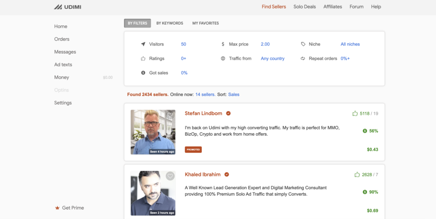Click the Niche tag icon
The width and height of the screenshot is (436, 219).
[303, 44]
